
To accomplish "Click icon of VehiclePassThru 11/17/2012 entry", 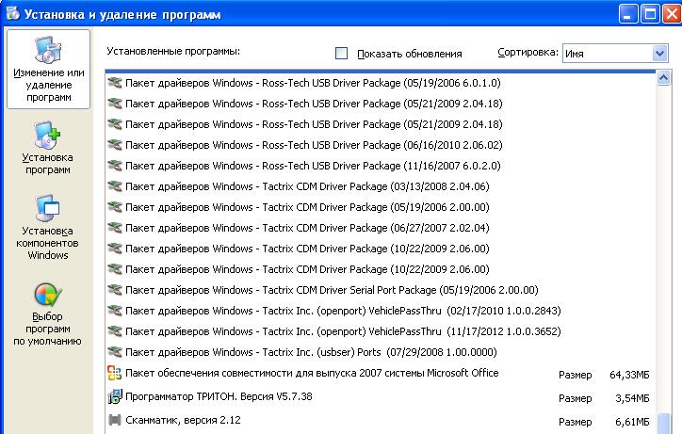I will pyautogui.click(x=114, y=331).
